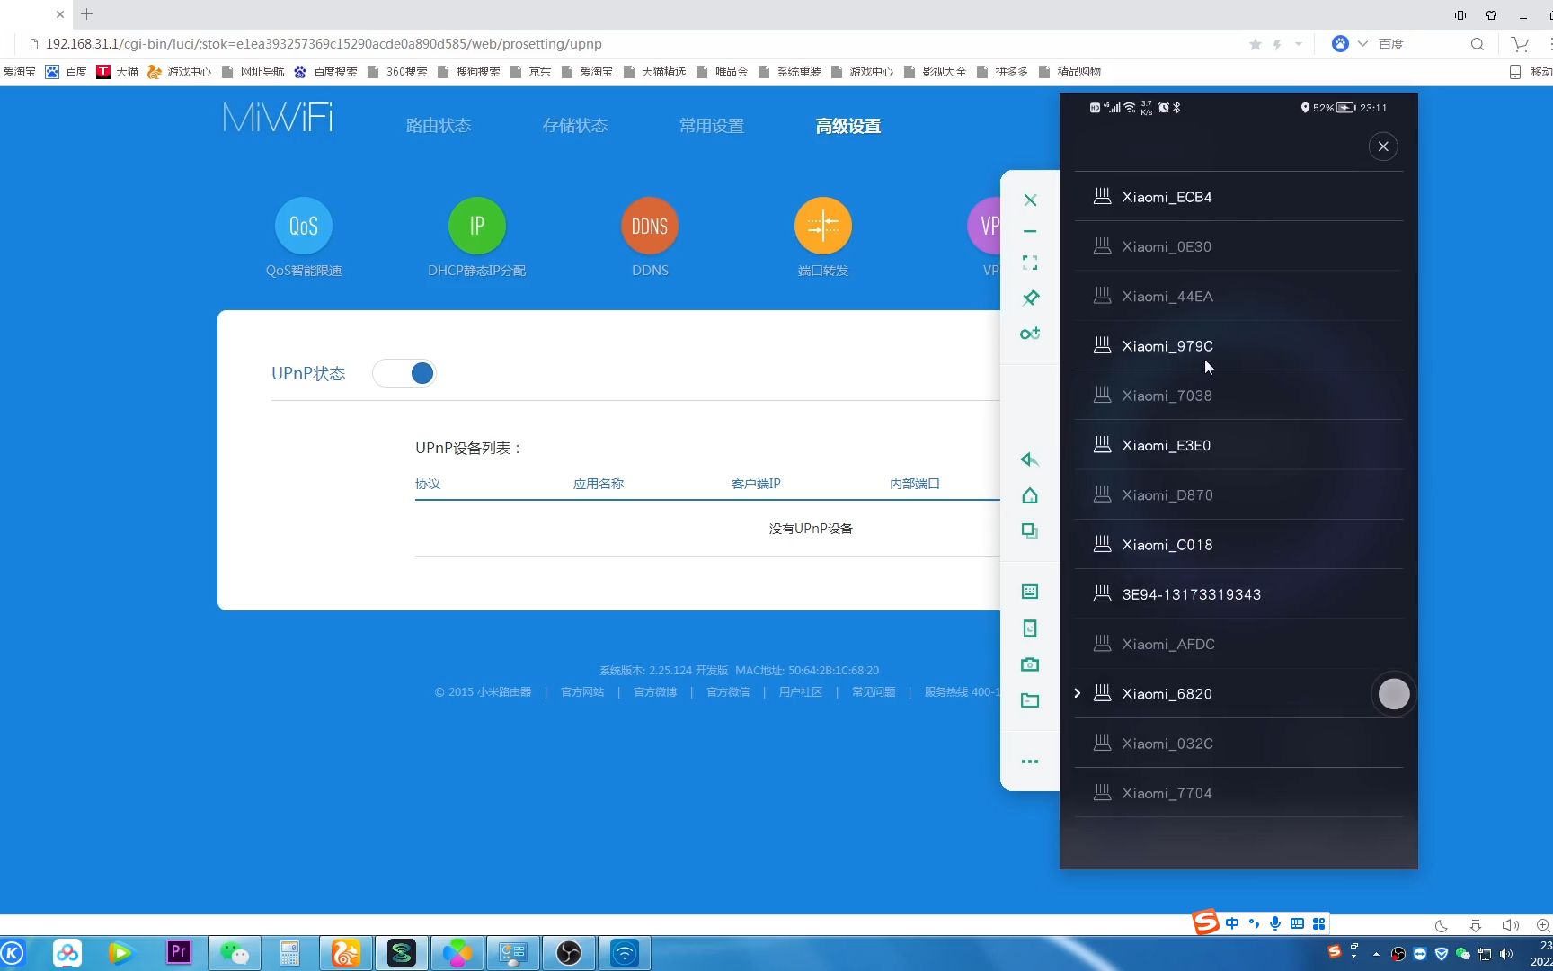Image resolution: width=1553 pixels, height=971 pixels.
Task: Select Xiaomi_0E30 Wi-Fi network
Action: point(1238,246)
